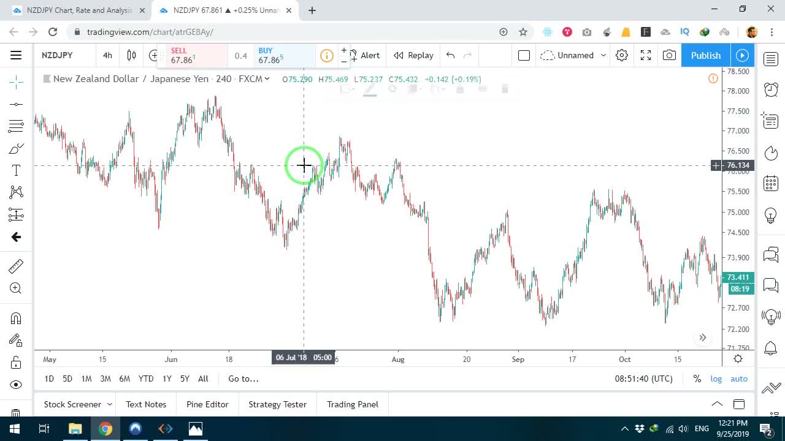The height and width of the screenshot is (441, 785).
Task: Open the candlestick chart style dropdown
Action: click(131, 55)
